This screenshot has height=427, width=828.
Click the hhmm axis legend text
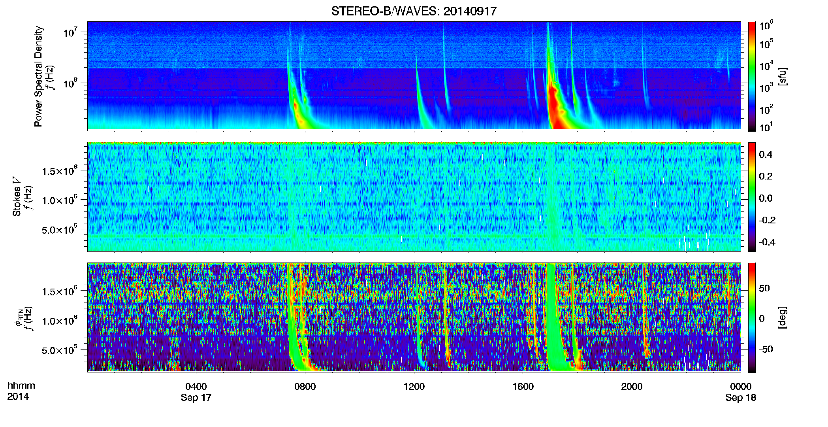[21, 385]
